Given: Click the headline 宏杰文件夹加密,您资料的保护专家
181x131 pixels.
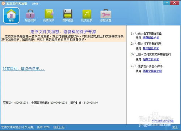Looking at the screenshot, I should 63,32.
